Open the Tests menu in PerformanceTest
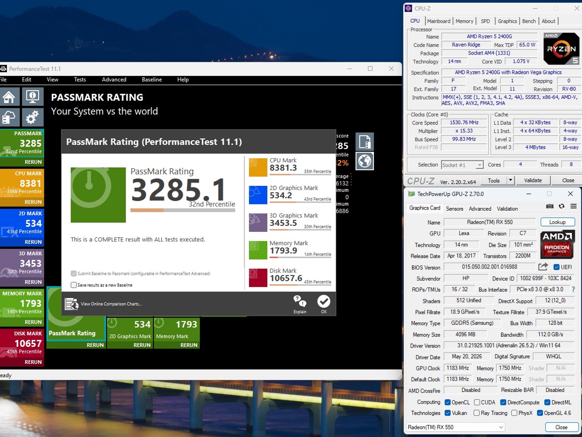 click(80, 79)
